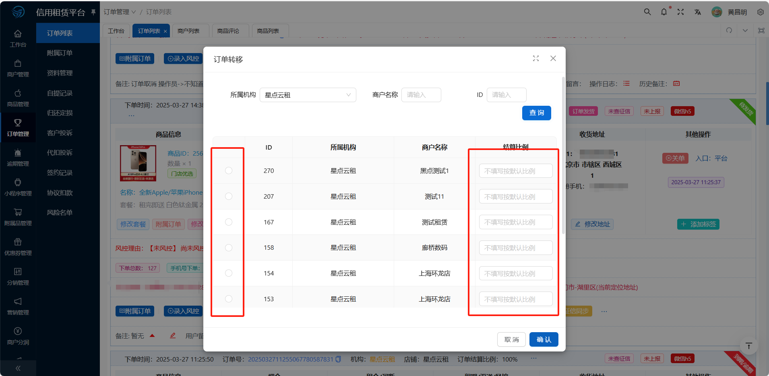Screen dimensions: 769x376
Task: Collapse the sidebar with double-arrow icon
Action: (18, 368)
